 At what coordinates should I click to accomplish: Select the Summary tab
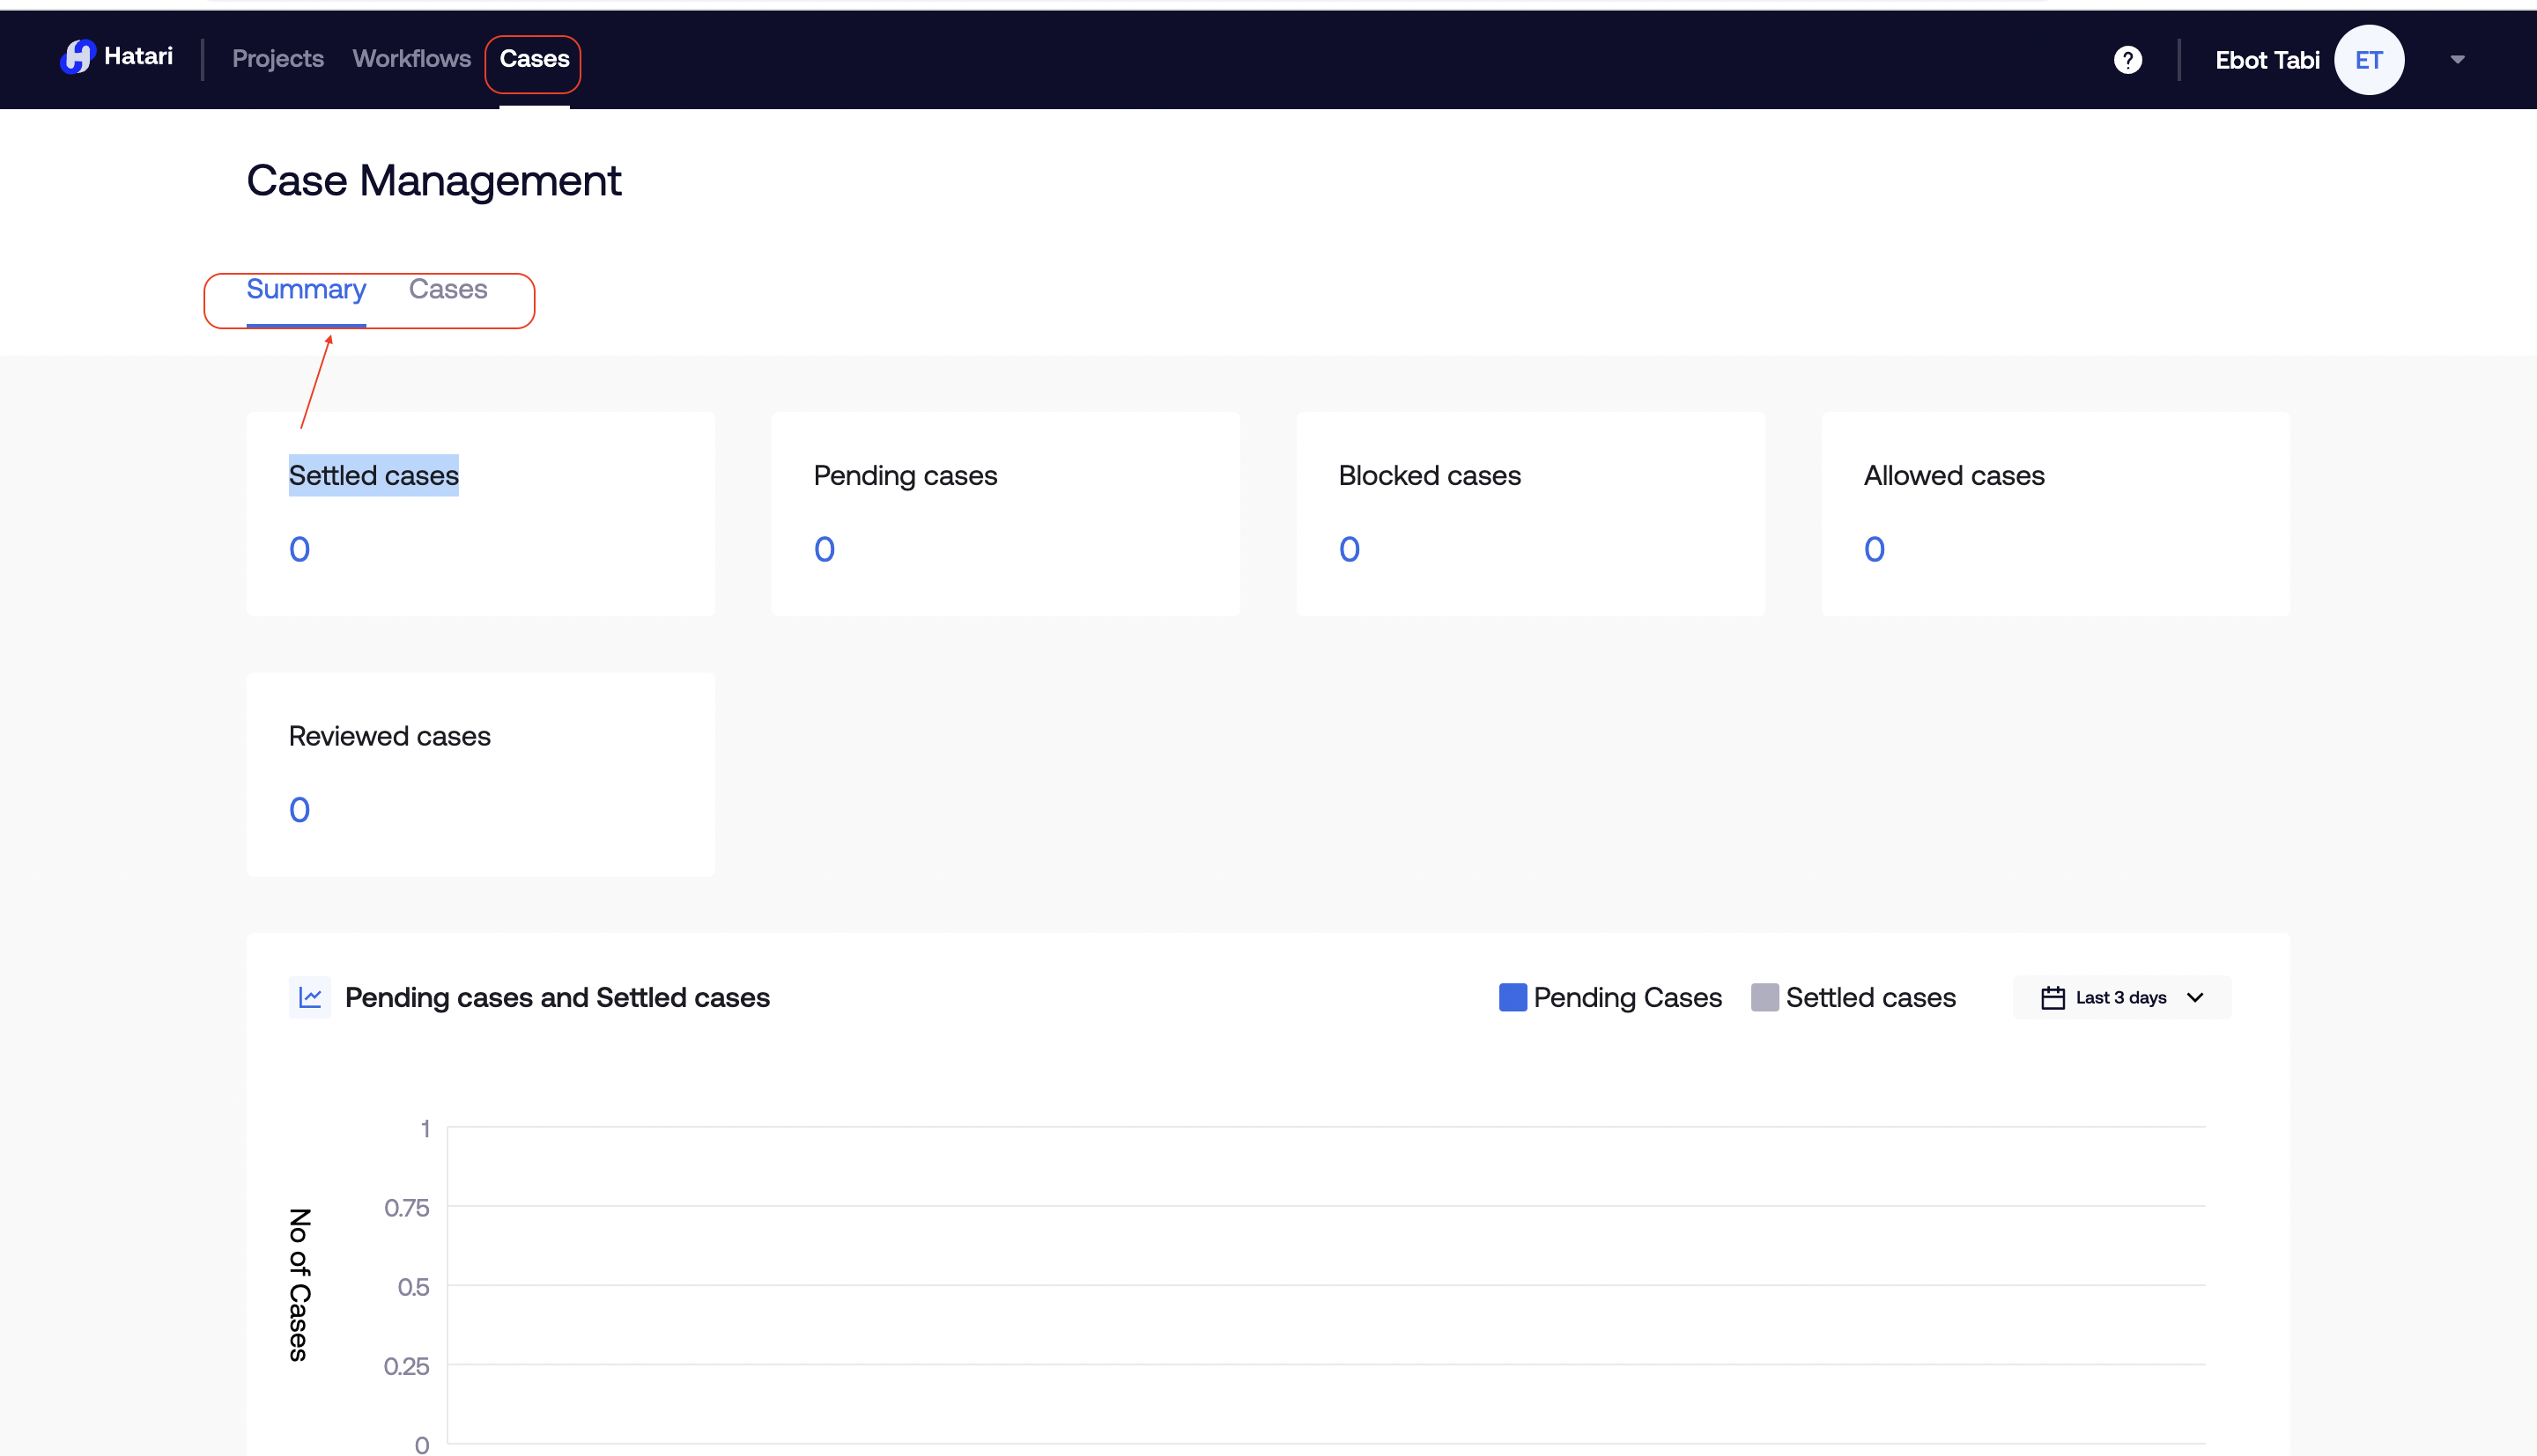[307, 290]
